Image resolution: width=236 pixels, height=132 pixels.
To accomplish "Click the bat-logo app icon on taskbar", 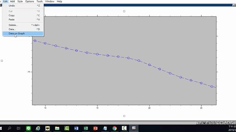I will tap(48, 128).
